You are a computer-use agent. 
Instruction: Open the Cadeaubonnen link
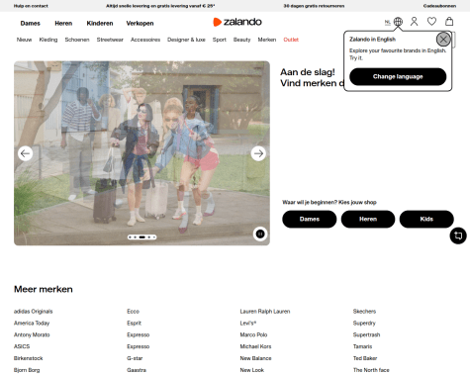tap(439, 6)
